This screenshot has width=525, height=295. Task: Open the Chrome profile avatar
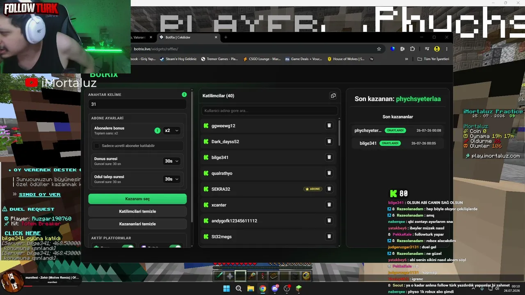(x=437, y=49)
